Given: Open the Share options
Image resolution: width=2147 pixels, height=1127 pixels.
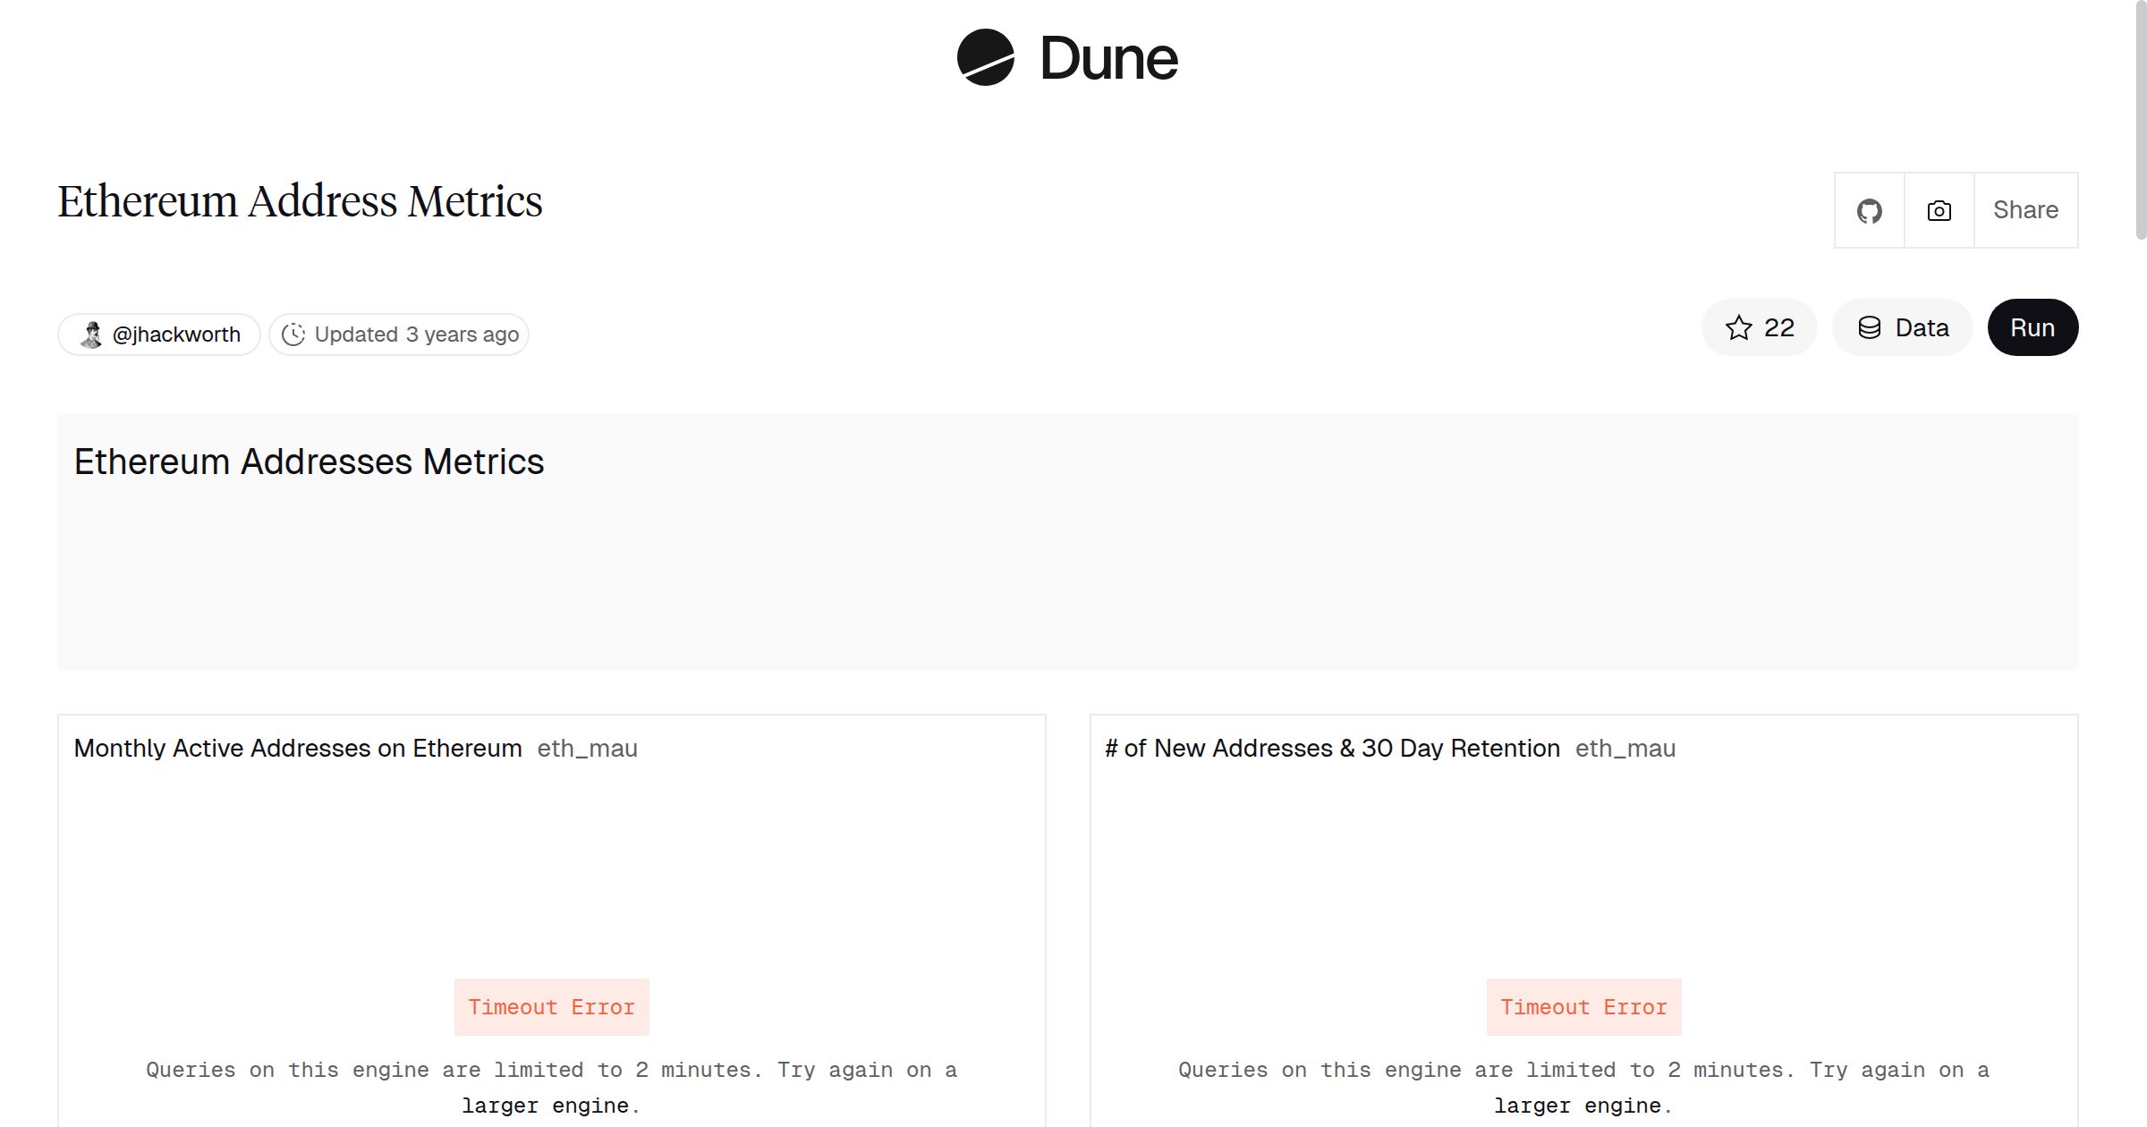Looking at the screenshot, I should [2025, 210].
